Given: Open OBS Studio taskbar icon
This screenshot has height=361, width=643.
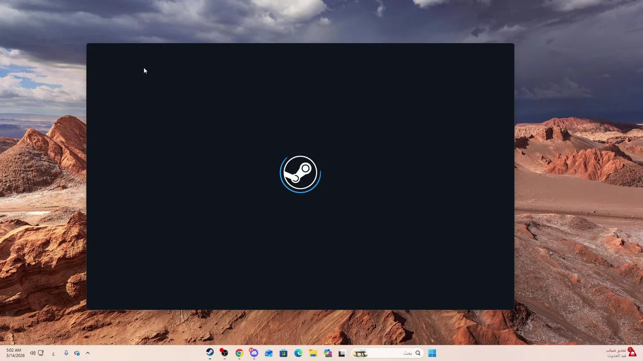Looking at the screenshot, I should coord(225,353).
